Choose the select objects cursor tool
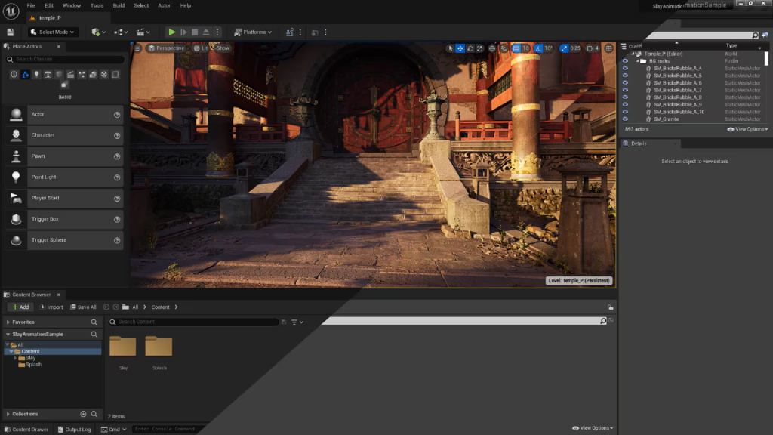 [450, 48]
